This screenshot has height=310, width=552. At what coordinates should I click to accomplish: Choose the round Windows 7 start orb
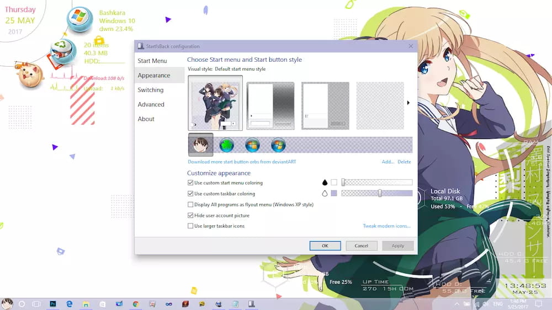click(x=278, y=145)
